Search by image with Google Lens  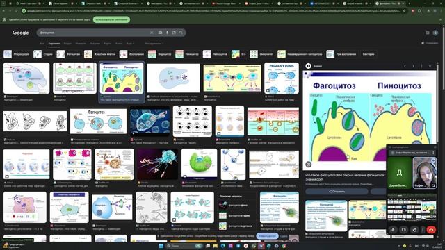click(174, 33)
